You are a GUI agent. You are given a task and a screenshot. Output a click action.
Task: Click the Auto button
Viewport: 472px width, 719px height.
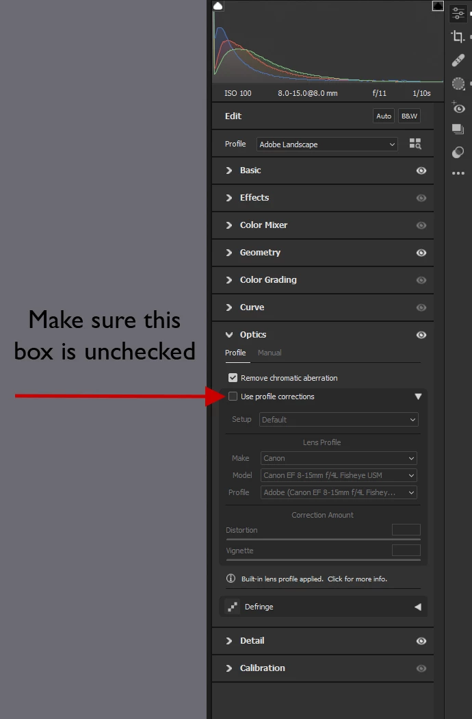(384, 116)
